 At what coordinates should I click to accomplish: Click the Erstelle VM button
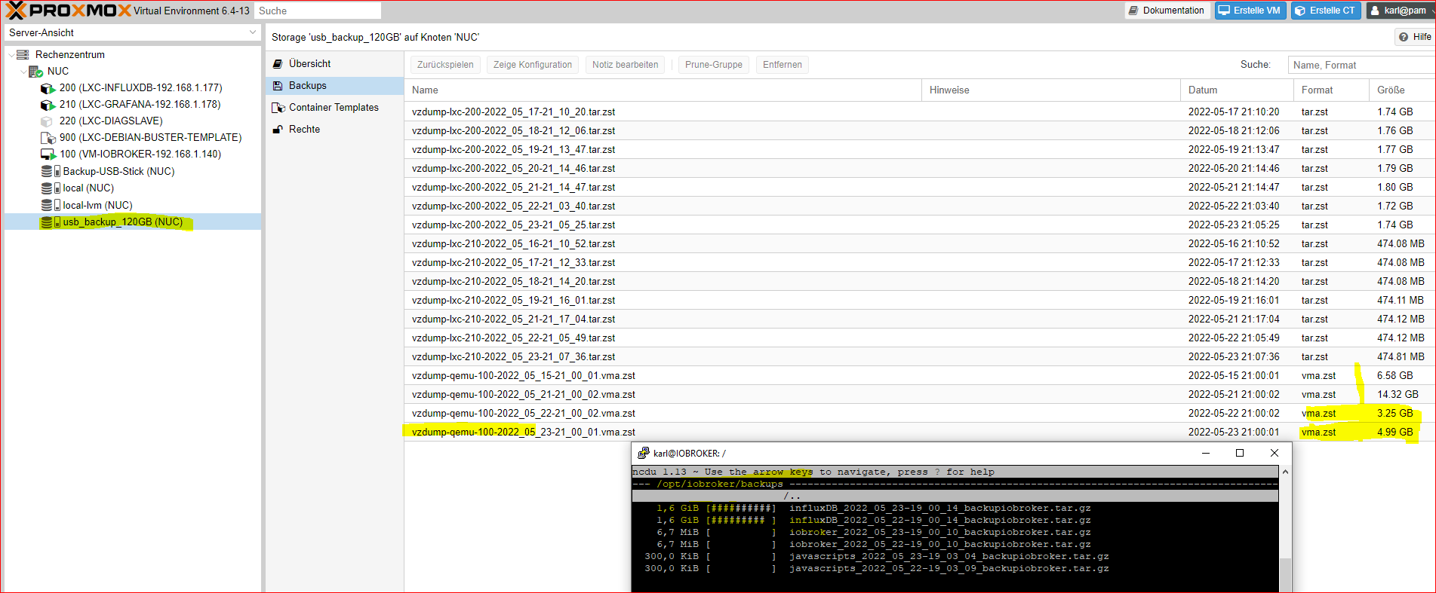[x=1250, y=11]
